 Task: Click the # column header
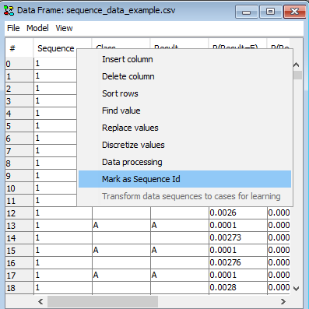click(x=19, y=48)
